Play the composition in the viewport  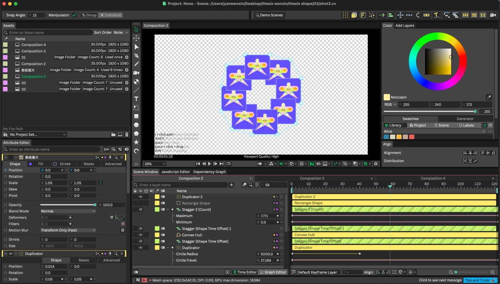[x=210, y=164]
